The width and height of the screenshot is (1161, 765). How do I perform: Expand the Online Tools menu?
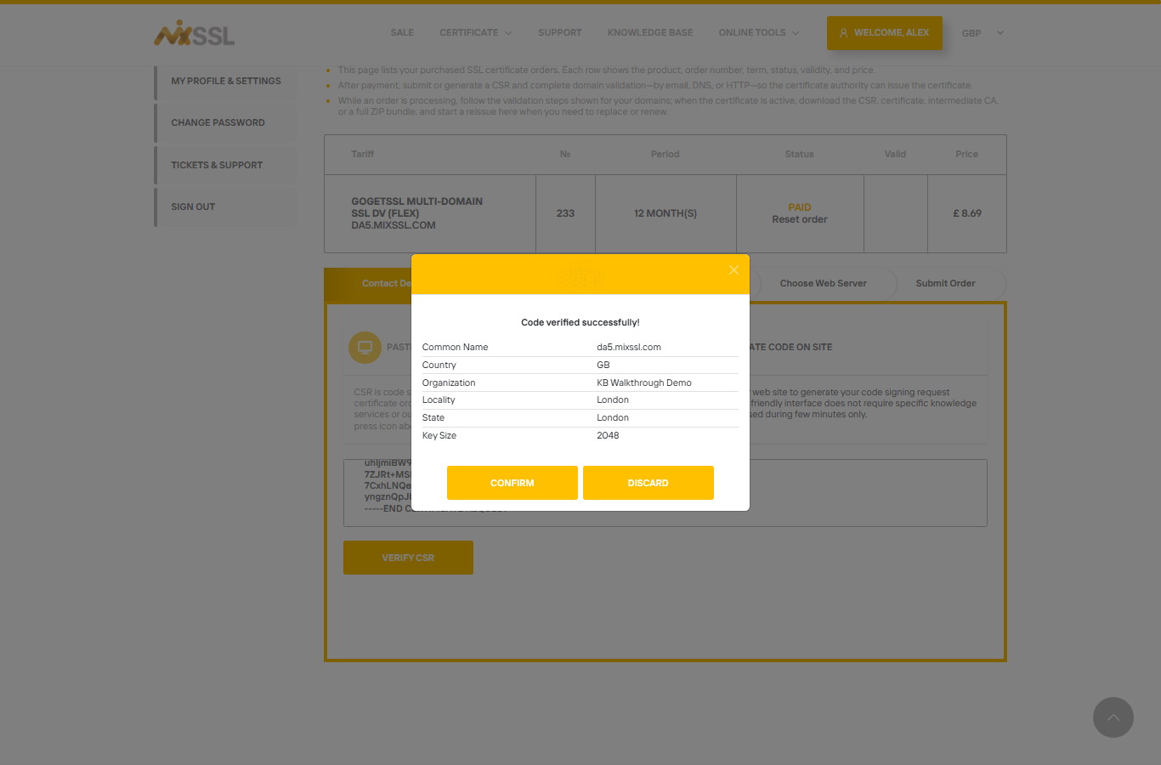759,33
